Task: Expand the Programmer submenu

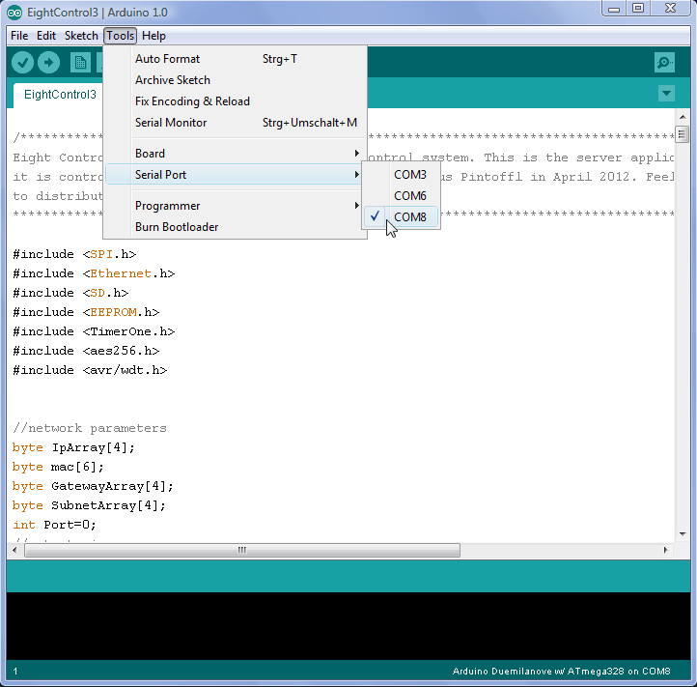Action: click(235, 206)
